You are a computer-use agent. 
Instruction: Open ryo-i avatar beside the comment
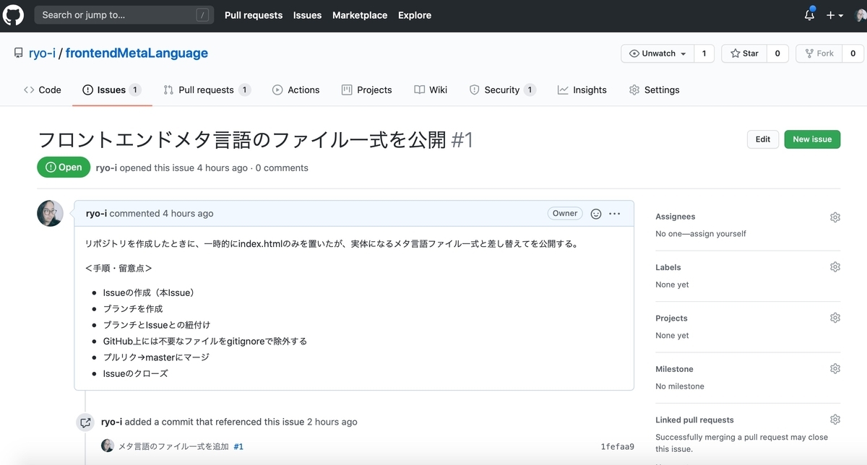[50, 214]
